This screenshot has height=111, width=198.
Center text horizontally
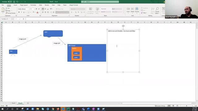click(x=45, y=12)
